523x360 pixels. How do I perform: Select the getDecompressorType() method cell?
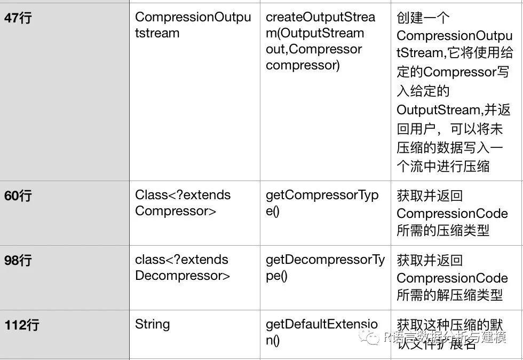[x=324, y=268]
